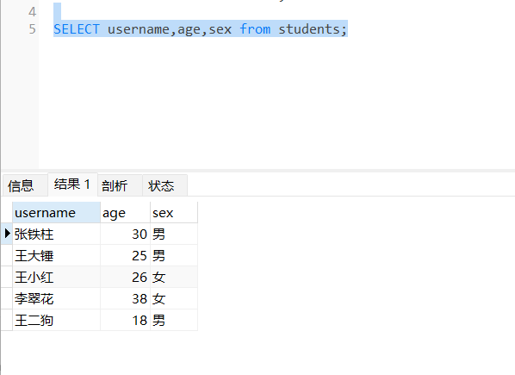515x375 pixels.
Task: Select the 王二狗 username cell
Action: (56, 320)
